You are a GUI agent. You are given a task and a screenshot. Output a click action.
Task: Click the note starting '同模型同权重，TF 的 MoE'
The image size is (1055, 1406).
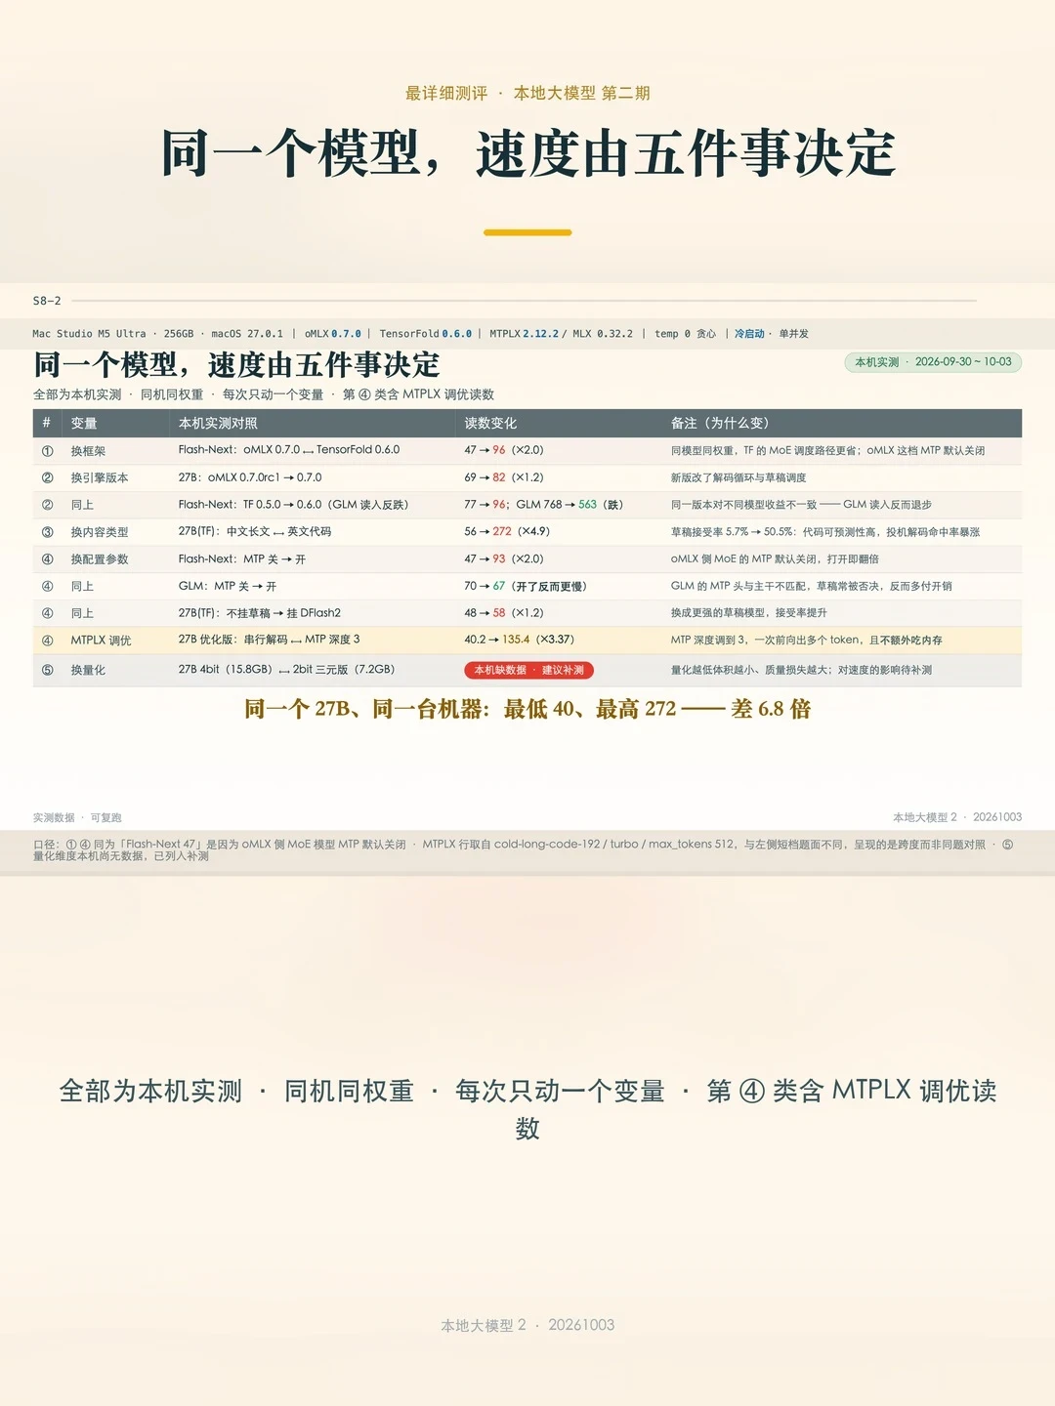828,451
